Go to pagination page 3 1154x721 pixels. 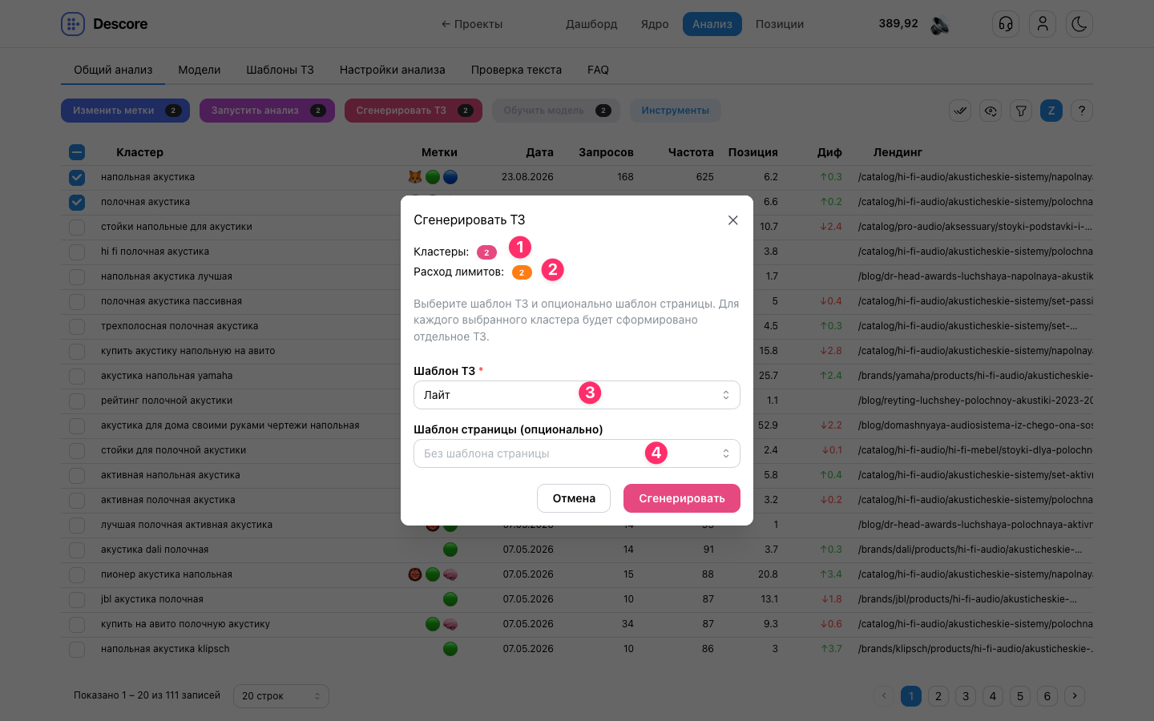(966, 696)
